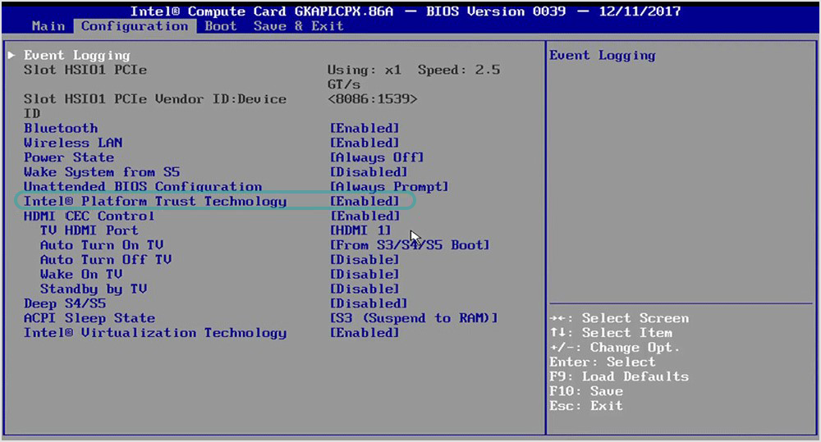Select TV HDMI Port HDMI 1 value
821x442 pixels.
click(x=360, y=231)
